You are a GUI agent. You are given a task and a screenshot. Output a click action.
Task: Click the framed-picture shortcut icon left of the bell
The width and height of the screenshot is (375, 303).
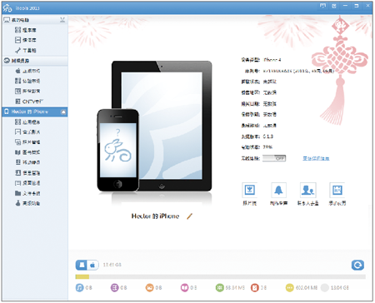tap(249, 191)
